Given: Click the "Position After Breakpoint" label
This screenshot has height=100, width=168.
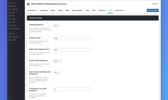Looking at the screenshot, I should [x=38, y=61].
